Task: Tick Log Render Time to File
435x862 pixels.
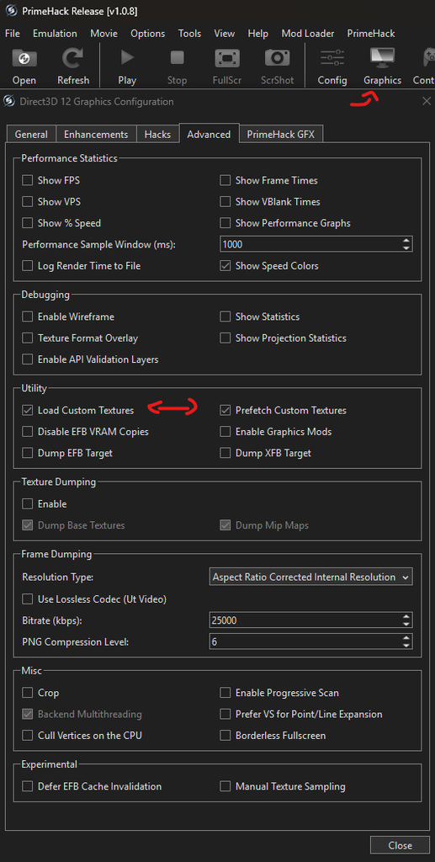Action: pyautogui.click(x=28, y=266)
